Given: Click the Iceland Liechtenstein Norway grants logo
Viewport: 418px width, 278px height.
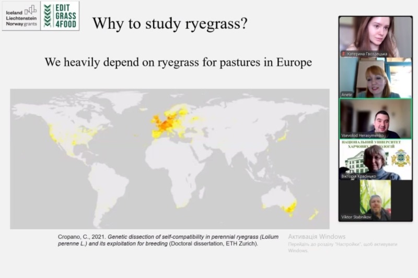Looking at the screenshot, I should point(21,16).
